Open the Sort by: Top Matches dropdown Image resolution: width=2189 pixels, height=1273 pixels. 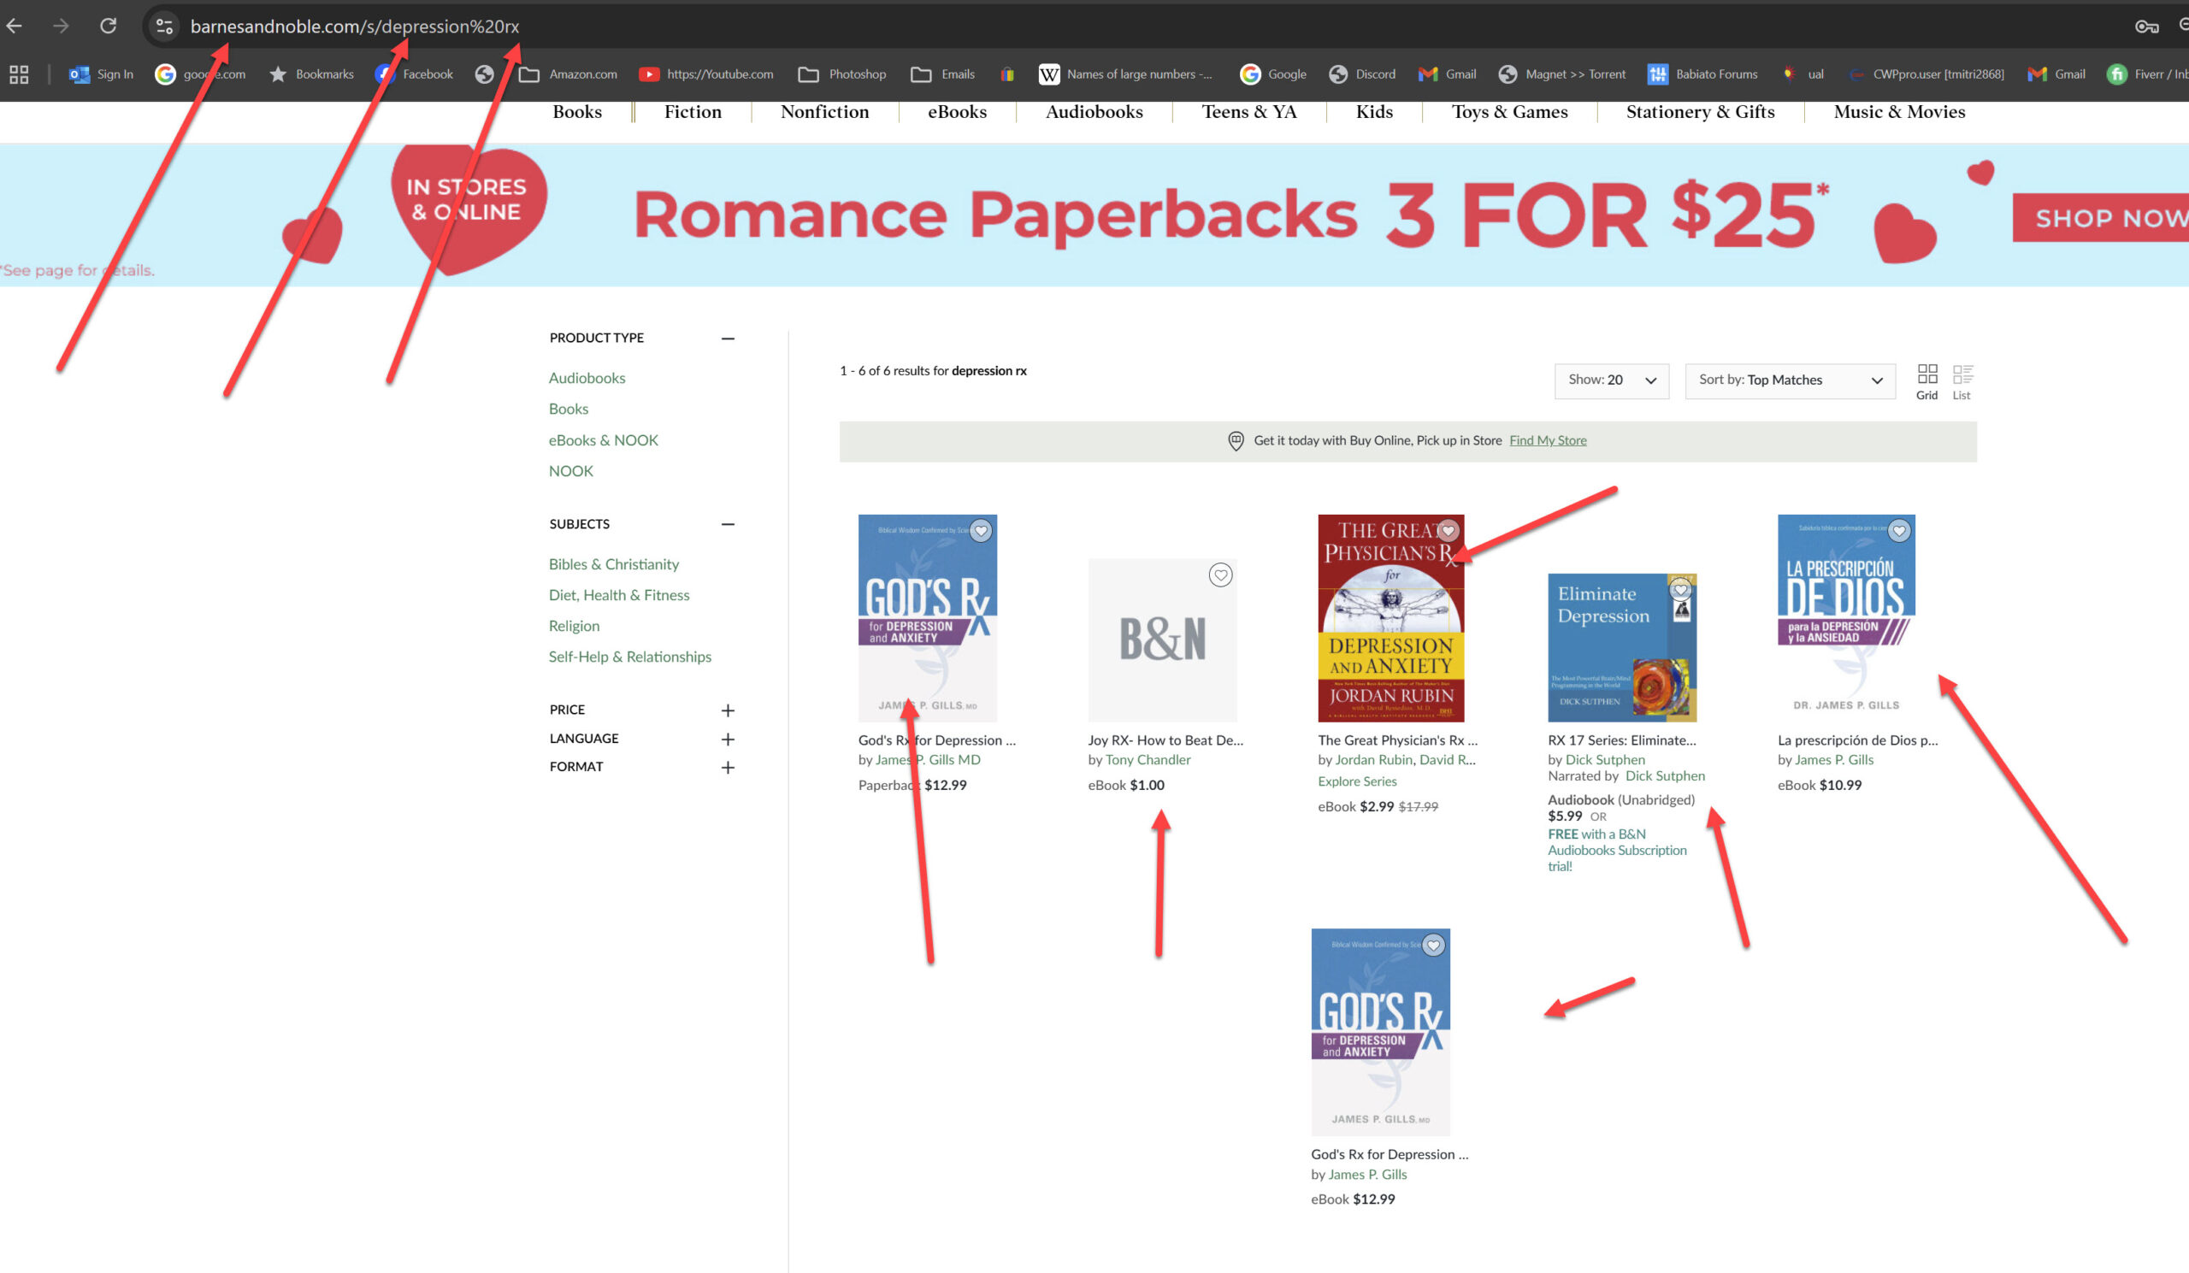pyautogui.click(x=1790, y=380)
